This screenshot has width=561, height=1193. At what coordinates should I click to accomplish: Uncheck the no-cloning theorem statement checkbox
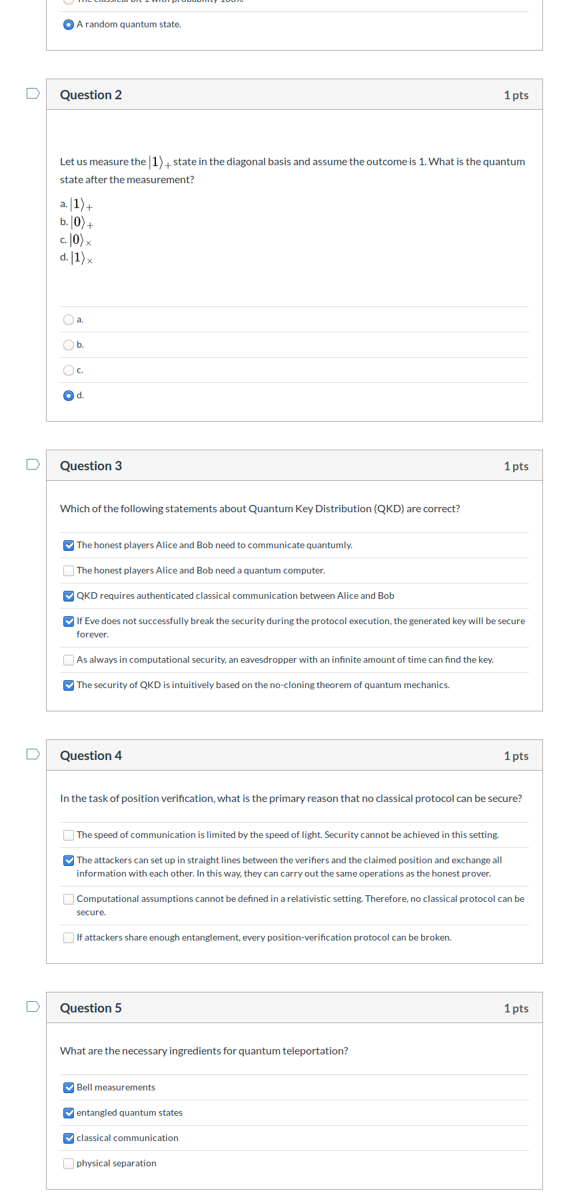click(69, 685)
